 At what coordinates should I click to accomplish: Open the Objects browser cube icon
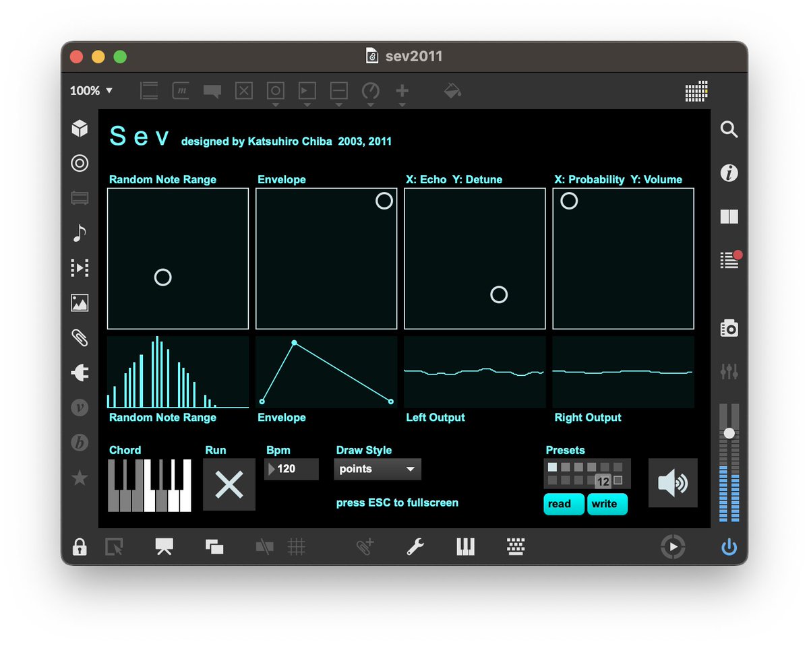click(80, 128)
